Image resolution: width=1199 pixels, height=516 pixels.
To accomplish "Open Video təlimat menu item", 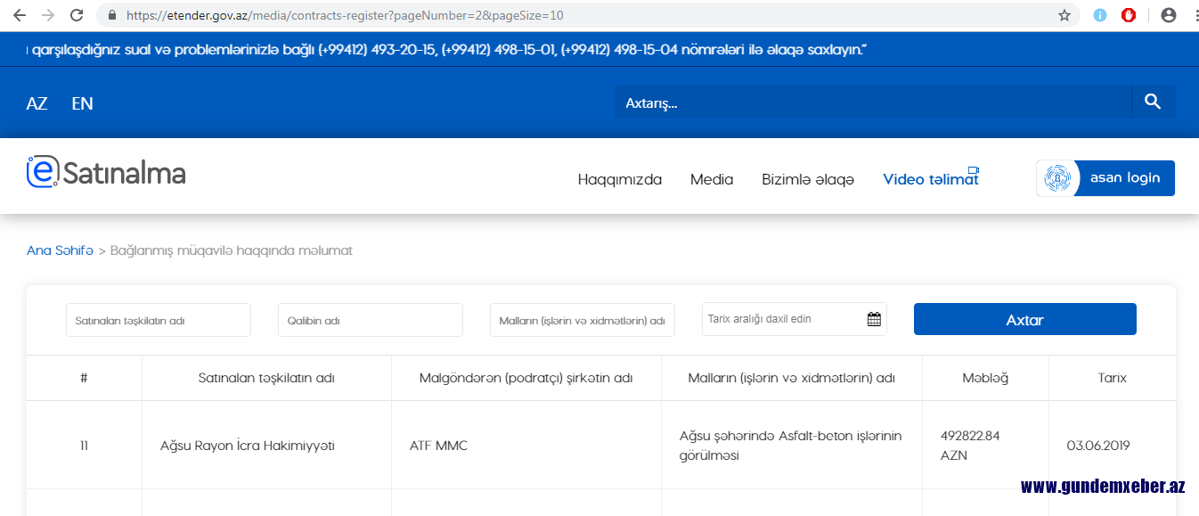I will tap(931, 179).
